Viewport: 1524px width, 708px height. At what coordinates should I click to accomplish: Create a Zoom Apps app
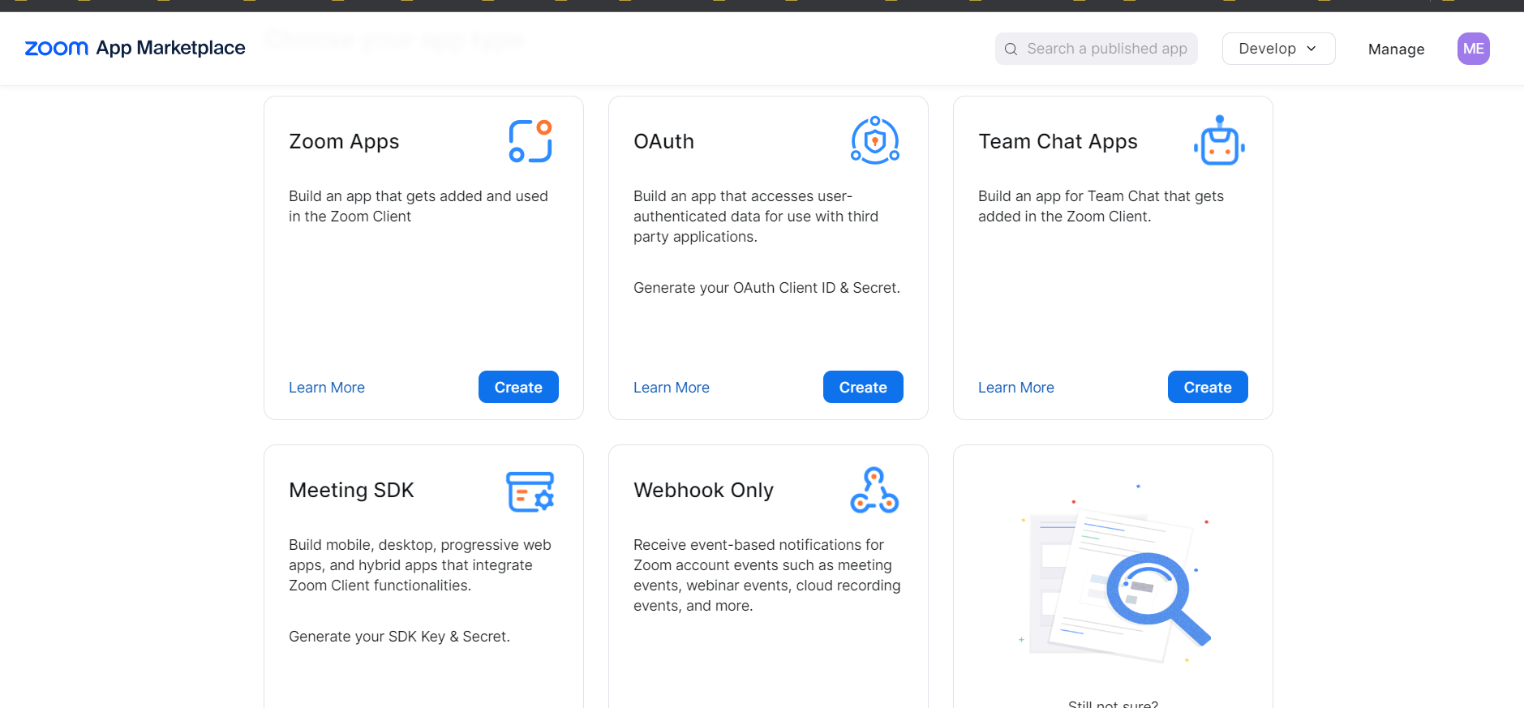point(518,387)
